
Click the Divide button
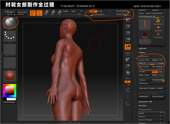[145, 72]
